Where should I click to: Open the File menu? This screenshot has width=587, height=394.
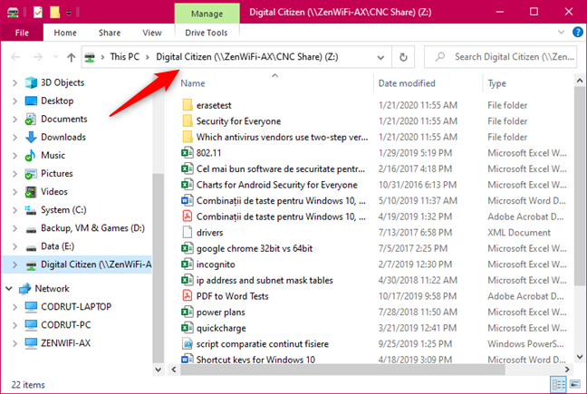pos(22,33)
